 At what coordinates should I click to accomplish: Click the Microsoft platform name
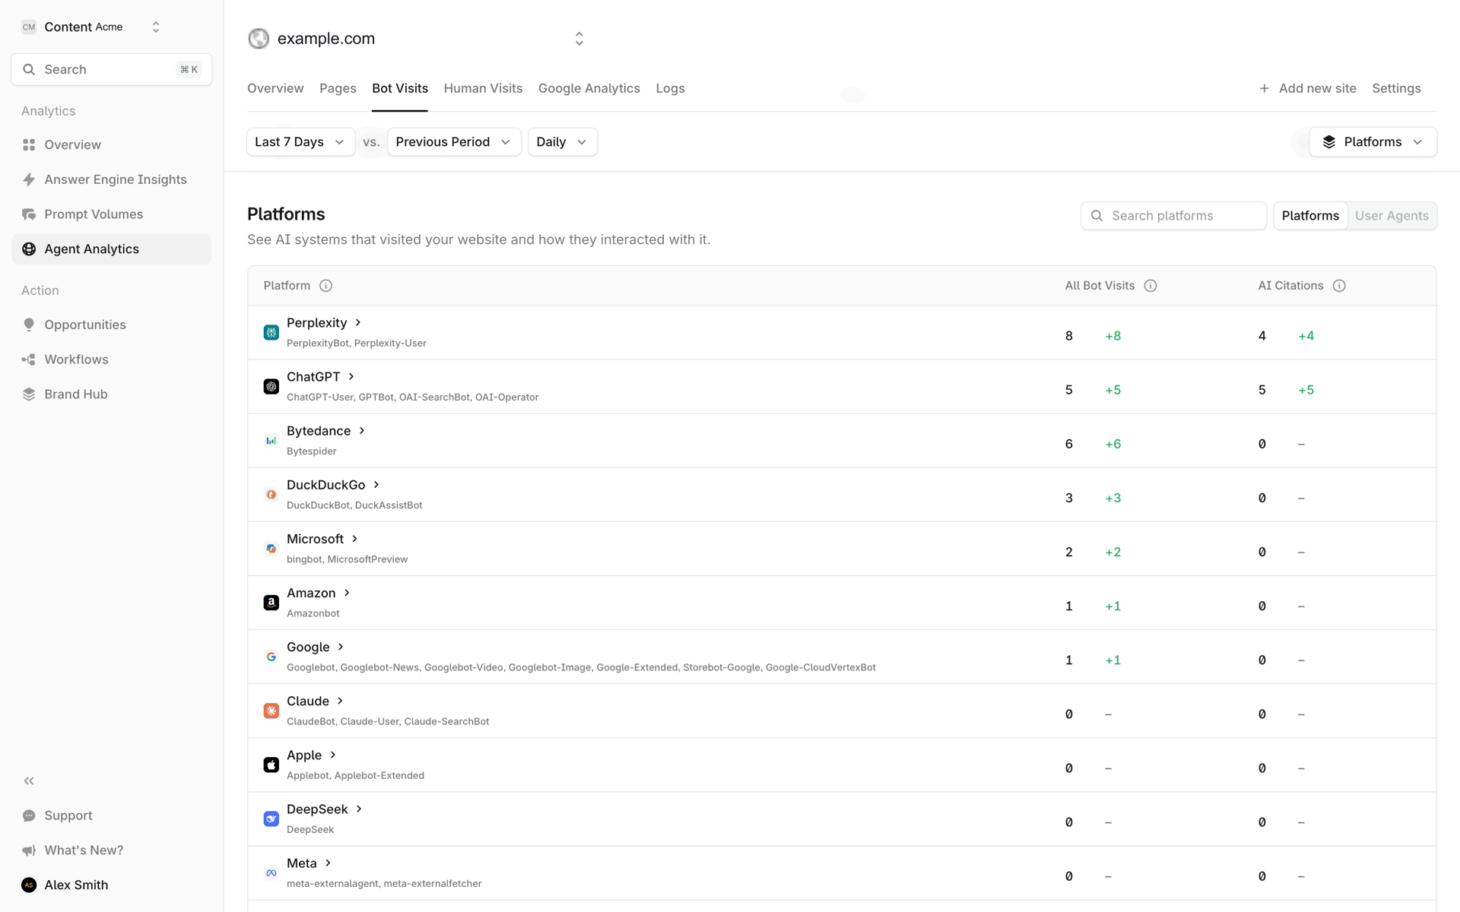pos(315,539)
